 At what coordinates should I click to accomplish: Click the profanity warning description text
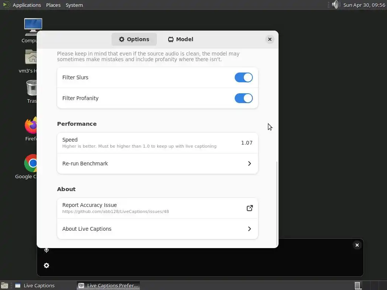coord(148,57)
